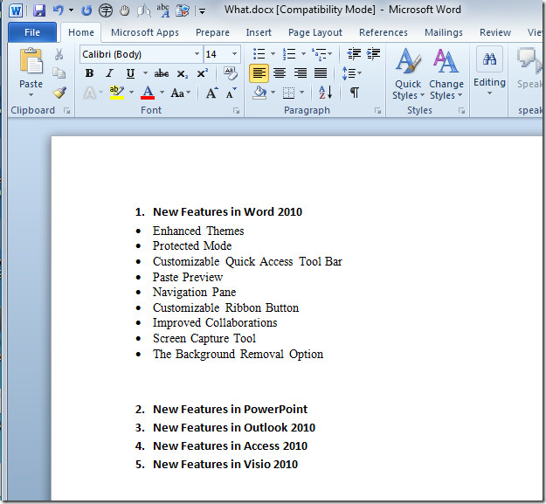This screenshot has width=546, height=504.
Task: Open the Clipboard dialog launcher
Action: pos(67,111)
